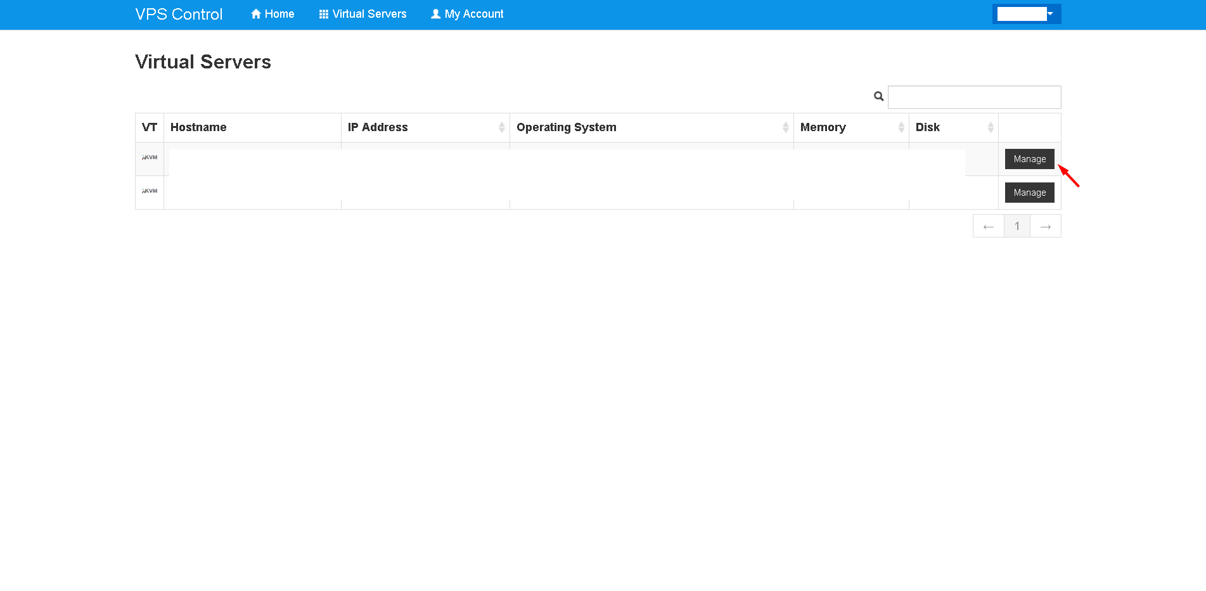
Task: Select page 1 in the pagination
Action: (1017, 226)
